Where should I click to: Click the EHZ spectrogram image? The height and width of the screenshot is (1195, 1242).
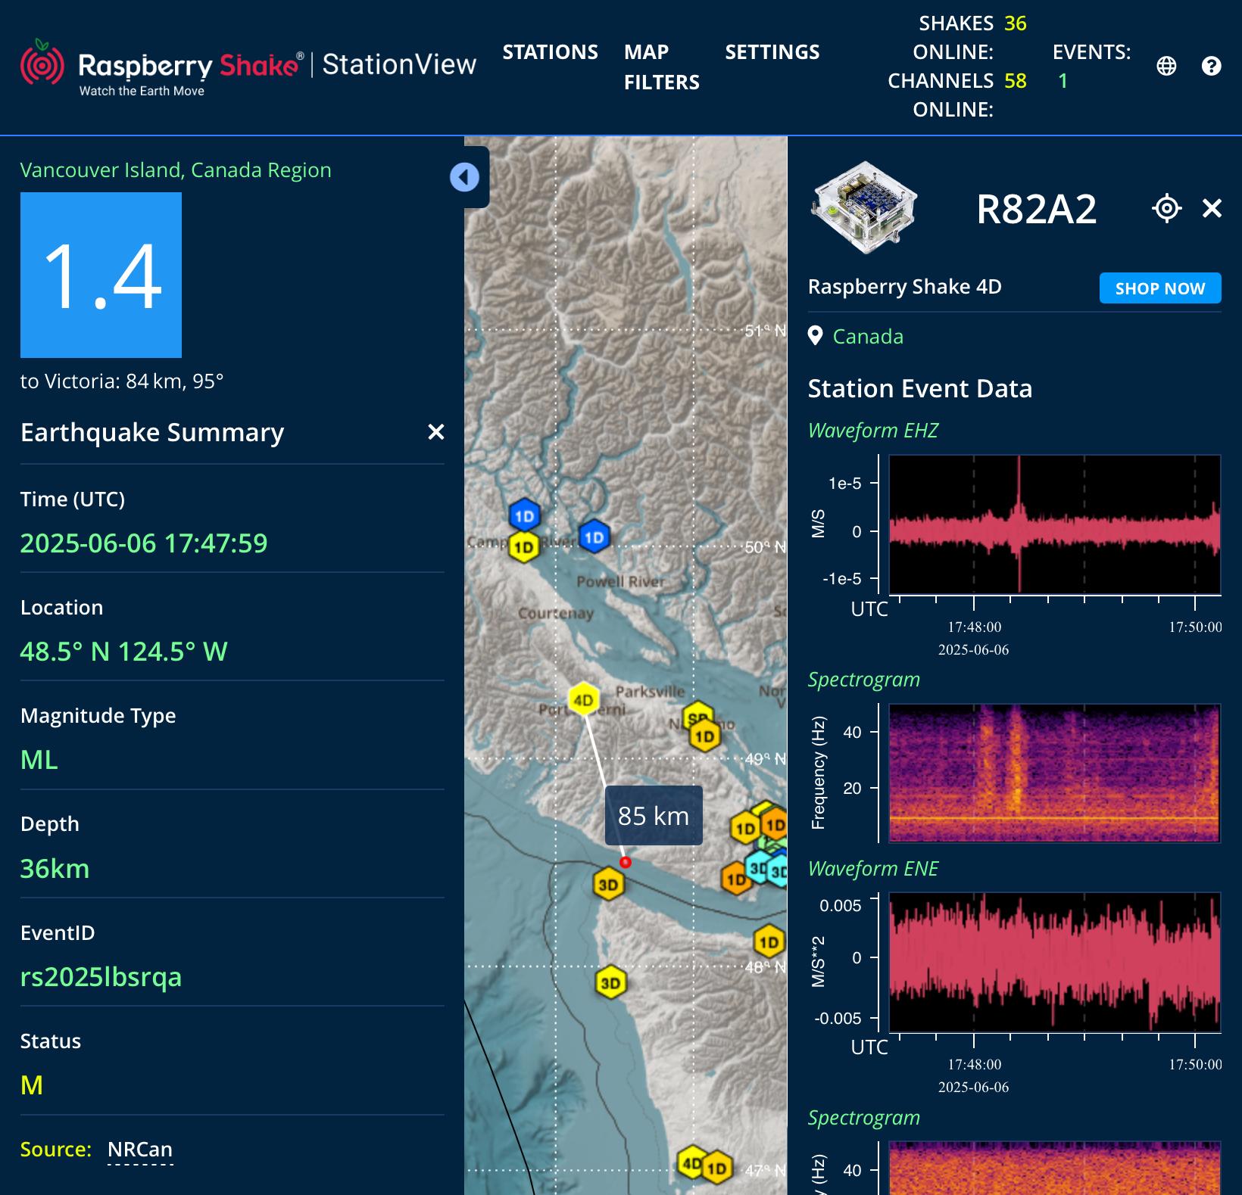(1054, 773)
